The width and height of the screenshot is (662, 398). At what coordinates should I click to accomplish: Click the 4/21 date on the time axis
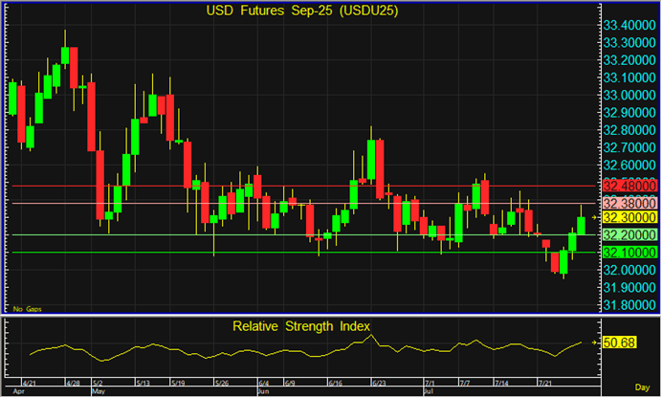(x=28, y=383)
